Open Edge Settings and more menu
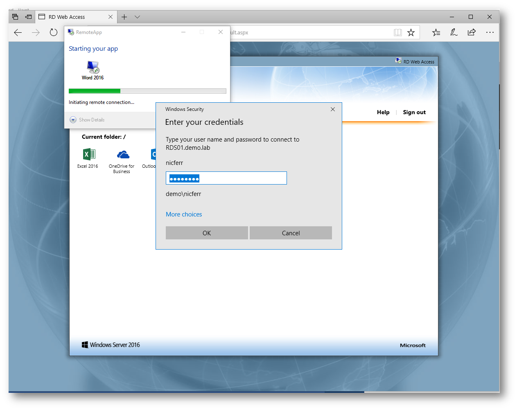This screenshot has height=410, width=517. click(490, 32)
